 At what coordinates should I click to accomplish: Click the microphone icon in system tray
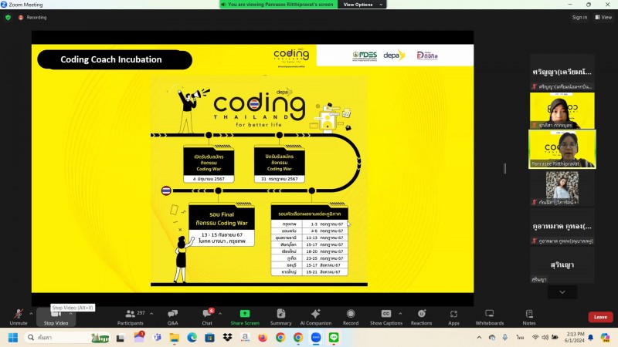[505, 337]
